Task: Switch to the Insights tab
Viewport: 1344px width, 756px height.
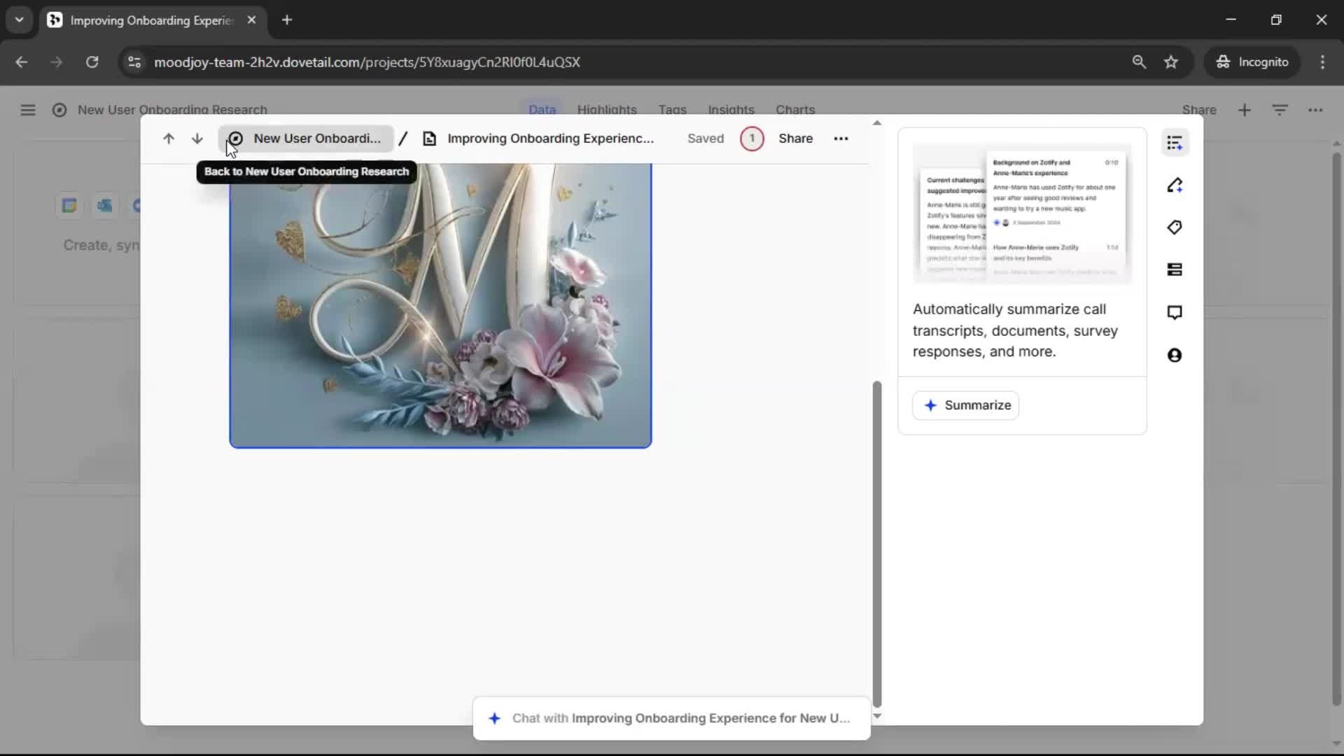Action: (731, 110)
